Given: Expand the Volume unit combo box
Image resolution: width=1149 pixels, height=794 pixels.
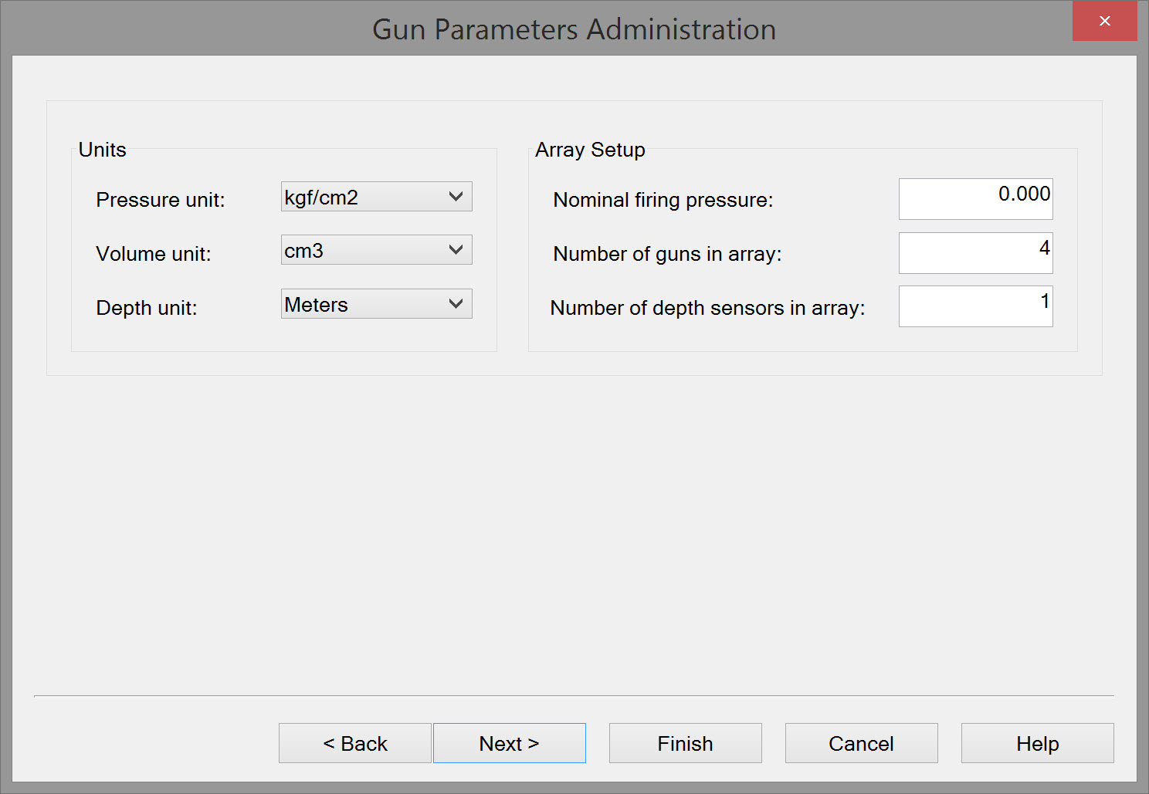Looking at the screenshot, I should coord(377,250).
